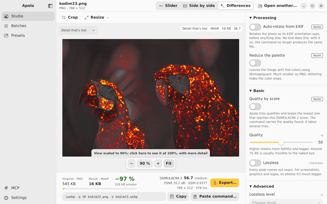Open the Resize dropdown
The image size is (327, 204).
[x=97, y=17]
